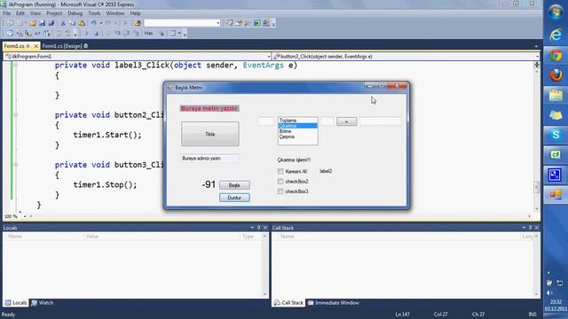
Task: Open Internet Explorer from the taskbar
Action: click(556, 35)
